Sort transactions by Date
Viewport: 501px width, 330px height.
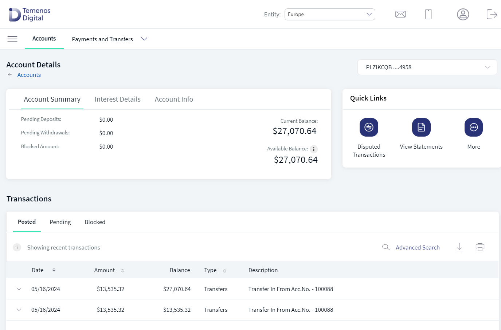pyautogui.click(x=54, y=270)
